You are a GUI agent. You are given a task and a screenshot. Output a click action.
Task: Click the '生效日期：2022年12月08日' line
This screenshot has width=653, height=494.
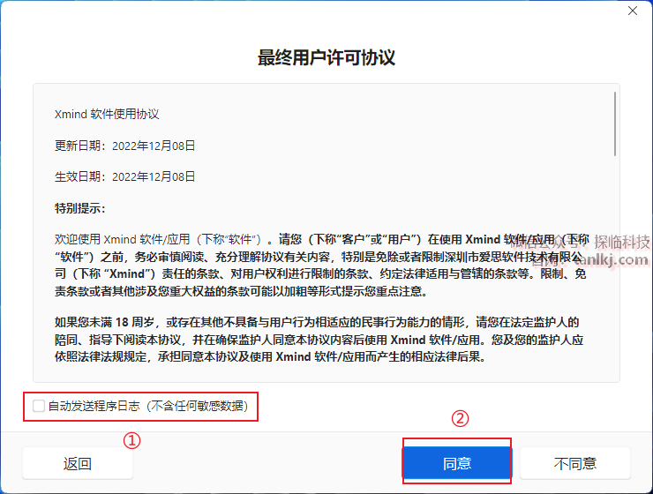tap(125, 177)
